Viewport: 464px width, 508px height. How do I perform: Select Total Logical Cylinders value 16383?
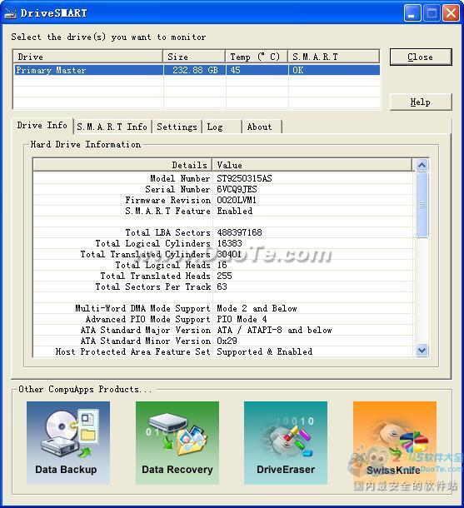click(229, 243)
